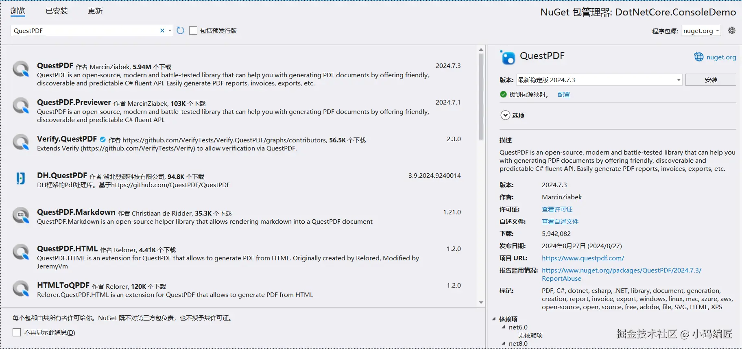The image size is (742, 349).
Task: Click the package list scrollbar thumb
Action: click(481, 97)
